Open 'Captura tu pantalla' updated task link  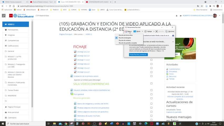click(x=174, y=112)
